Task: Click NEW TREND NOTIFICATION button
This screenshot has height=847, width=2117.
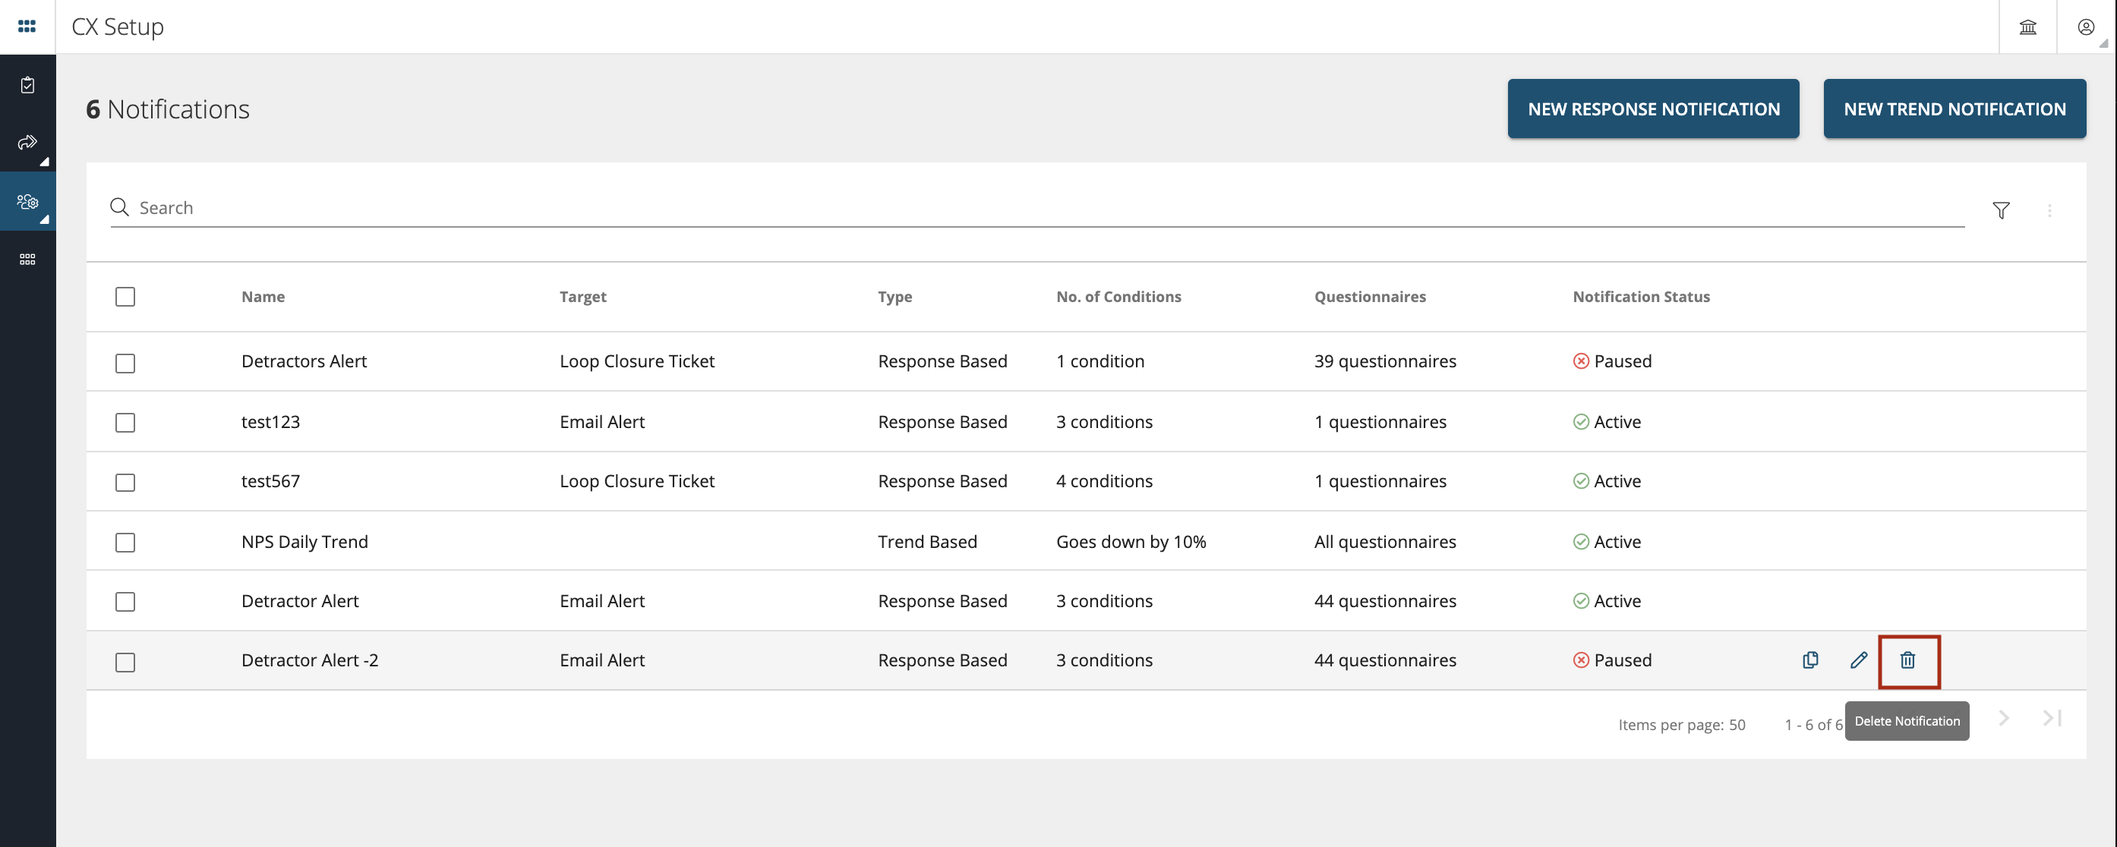Action: 1954,109
